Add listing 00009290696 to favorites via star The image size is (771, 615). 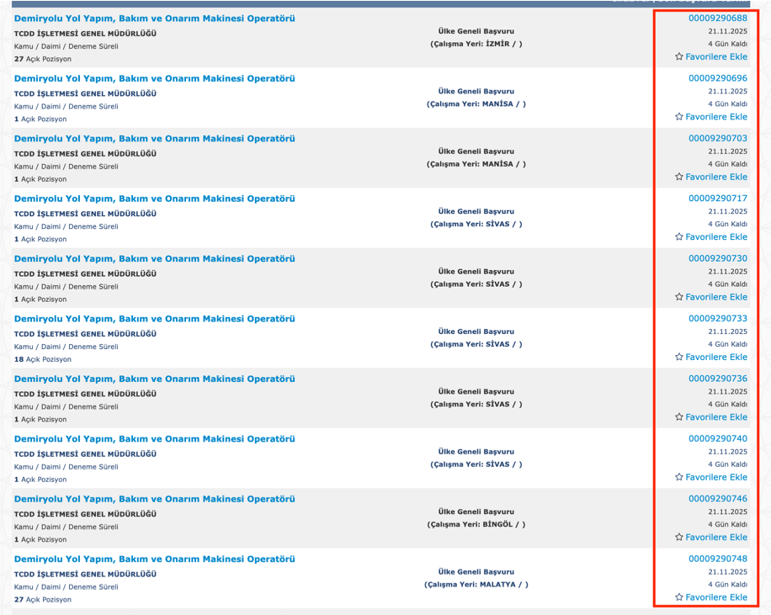point(679,117)
